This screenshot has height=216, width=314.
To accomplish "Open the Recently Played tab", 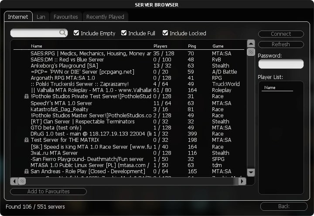I will tap(105, 17).
